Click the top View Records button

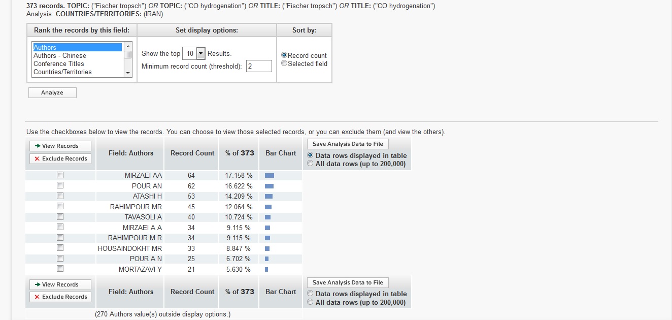tap(60, 146)
